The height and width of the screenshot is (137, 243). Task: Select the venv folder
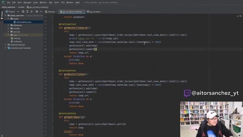15,35
